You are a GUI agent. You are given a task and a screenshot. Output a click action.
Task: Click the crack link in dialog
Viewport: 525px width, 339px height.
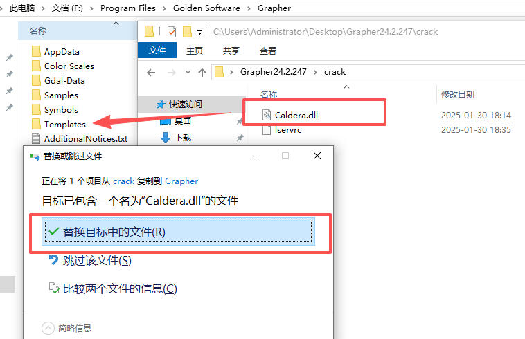point(123,181)
